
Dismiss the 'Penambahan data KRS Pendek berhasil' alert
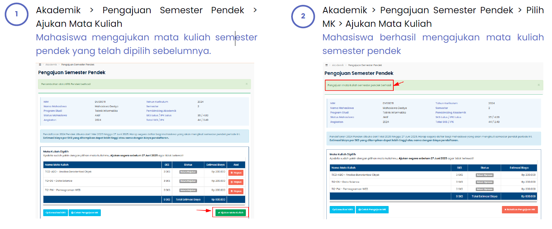[247, 84]
